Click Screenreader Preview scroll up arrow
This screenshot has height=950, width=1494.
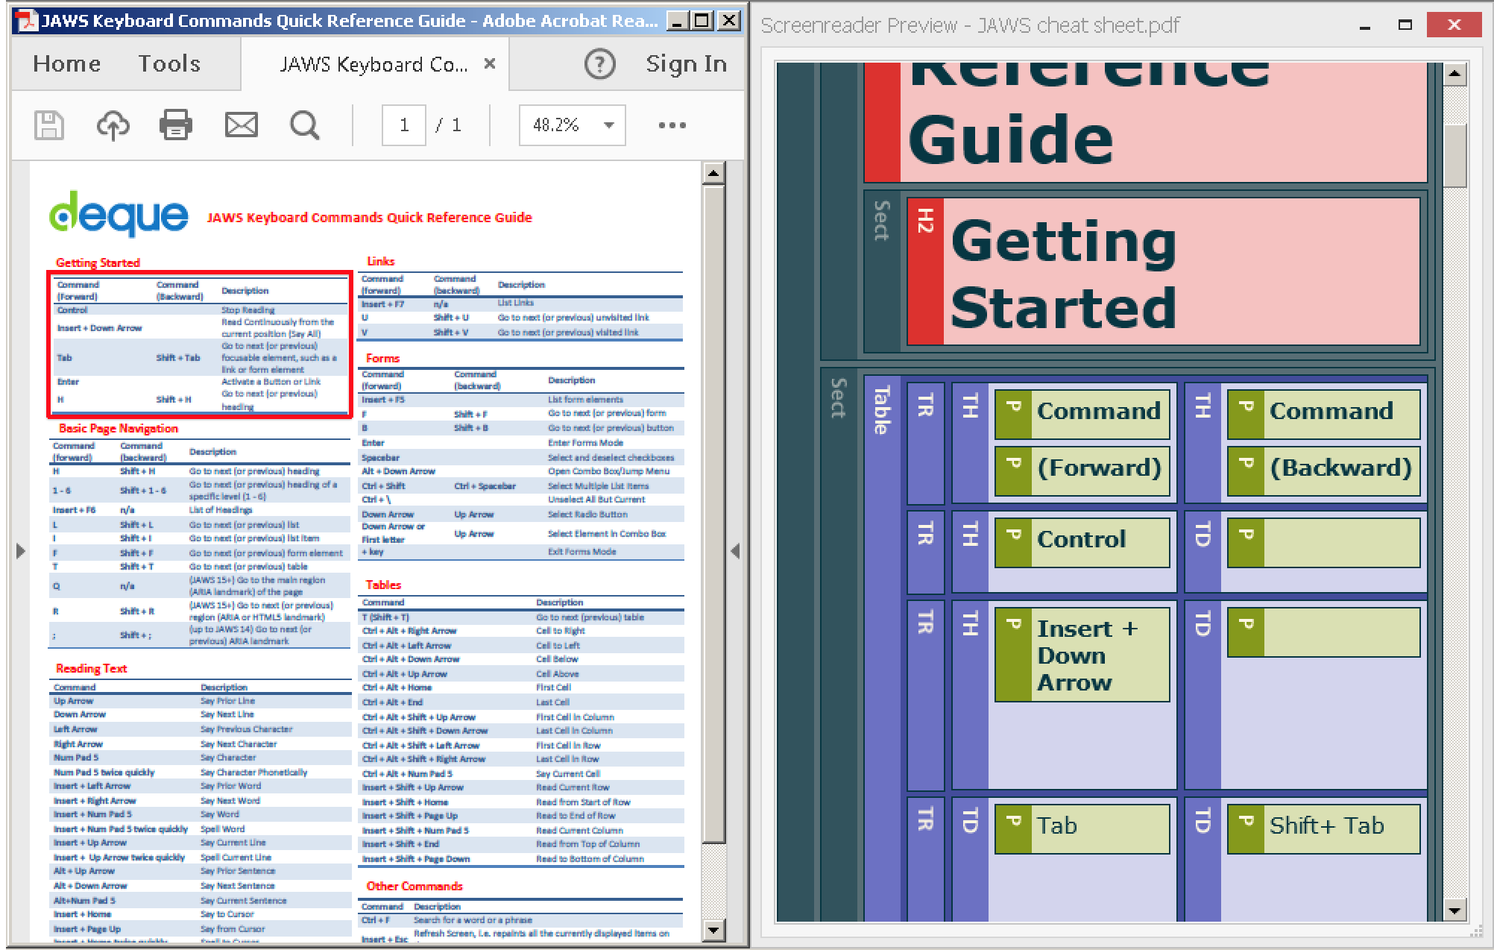click(x=1455, y=74)
